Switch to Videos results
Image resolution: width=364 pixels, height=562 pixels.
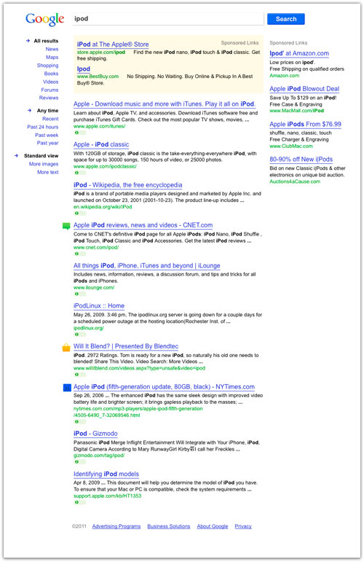click(50, 82)
